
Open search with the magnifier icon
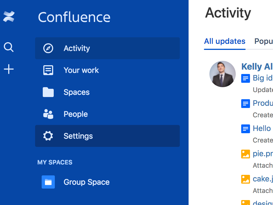pyautogui.click(x=9, y=47)
